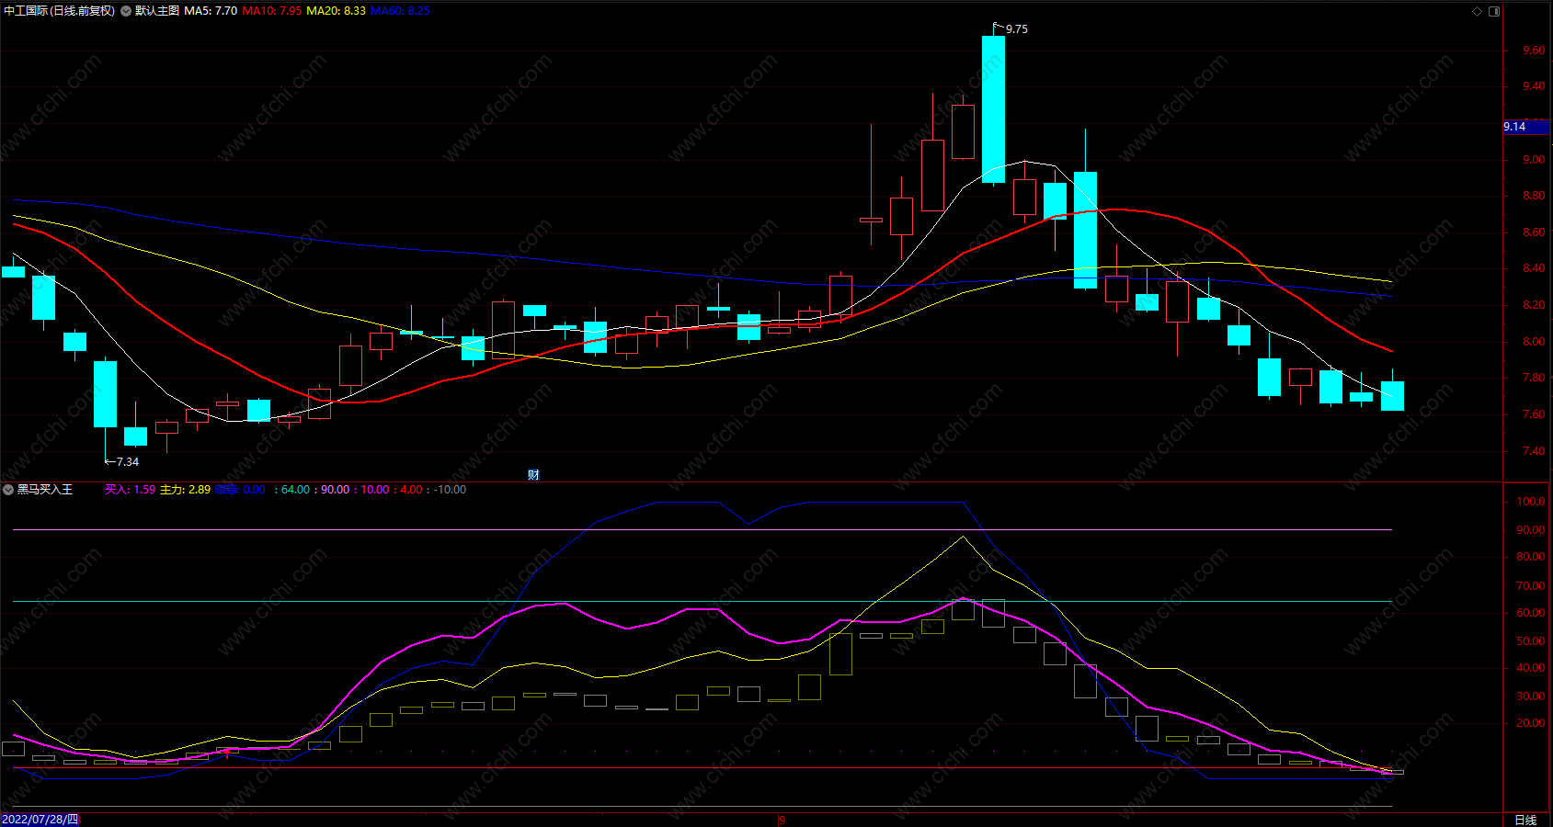1553x827 pixels.
Task: Click the 20.00 indicator axis label
Action: [1531, 723]
